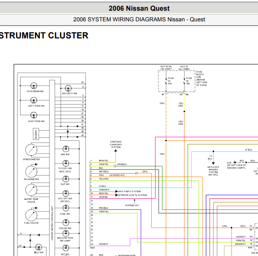This screenshot has height=256, width=258.
Task: Select the Security Ind LED symbol
Action: point(68,88)
